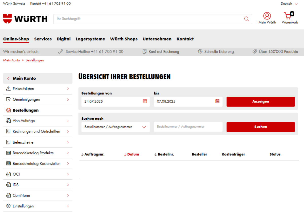The image size is (304, 216).
Task: Click the Bestellungen sidebar icon
Action: [8, 110]
